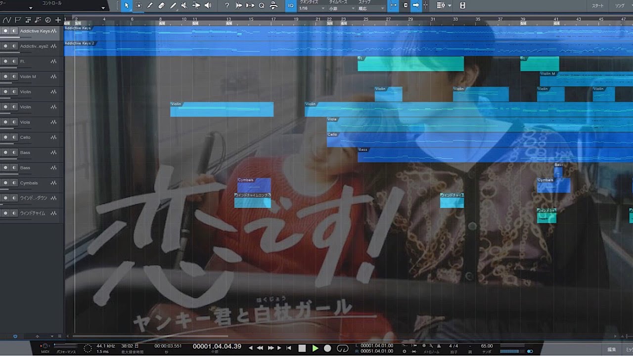Select the Split tool
Image resolution: width=633 pixels, height=356 pixels.
[x=150, y=5]
